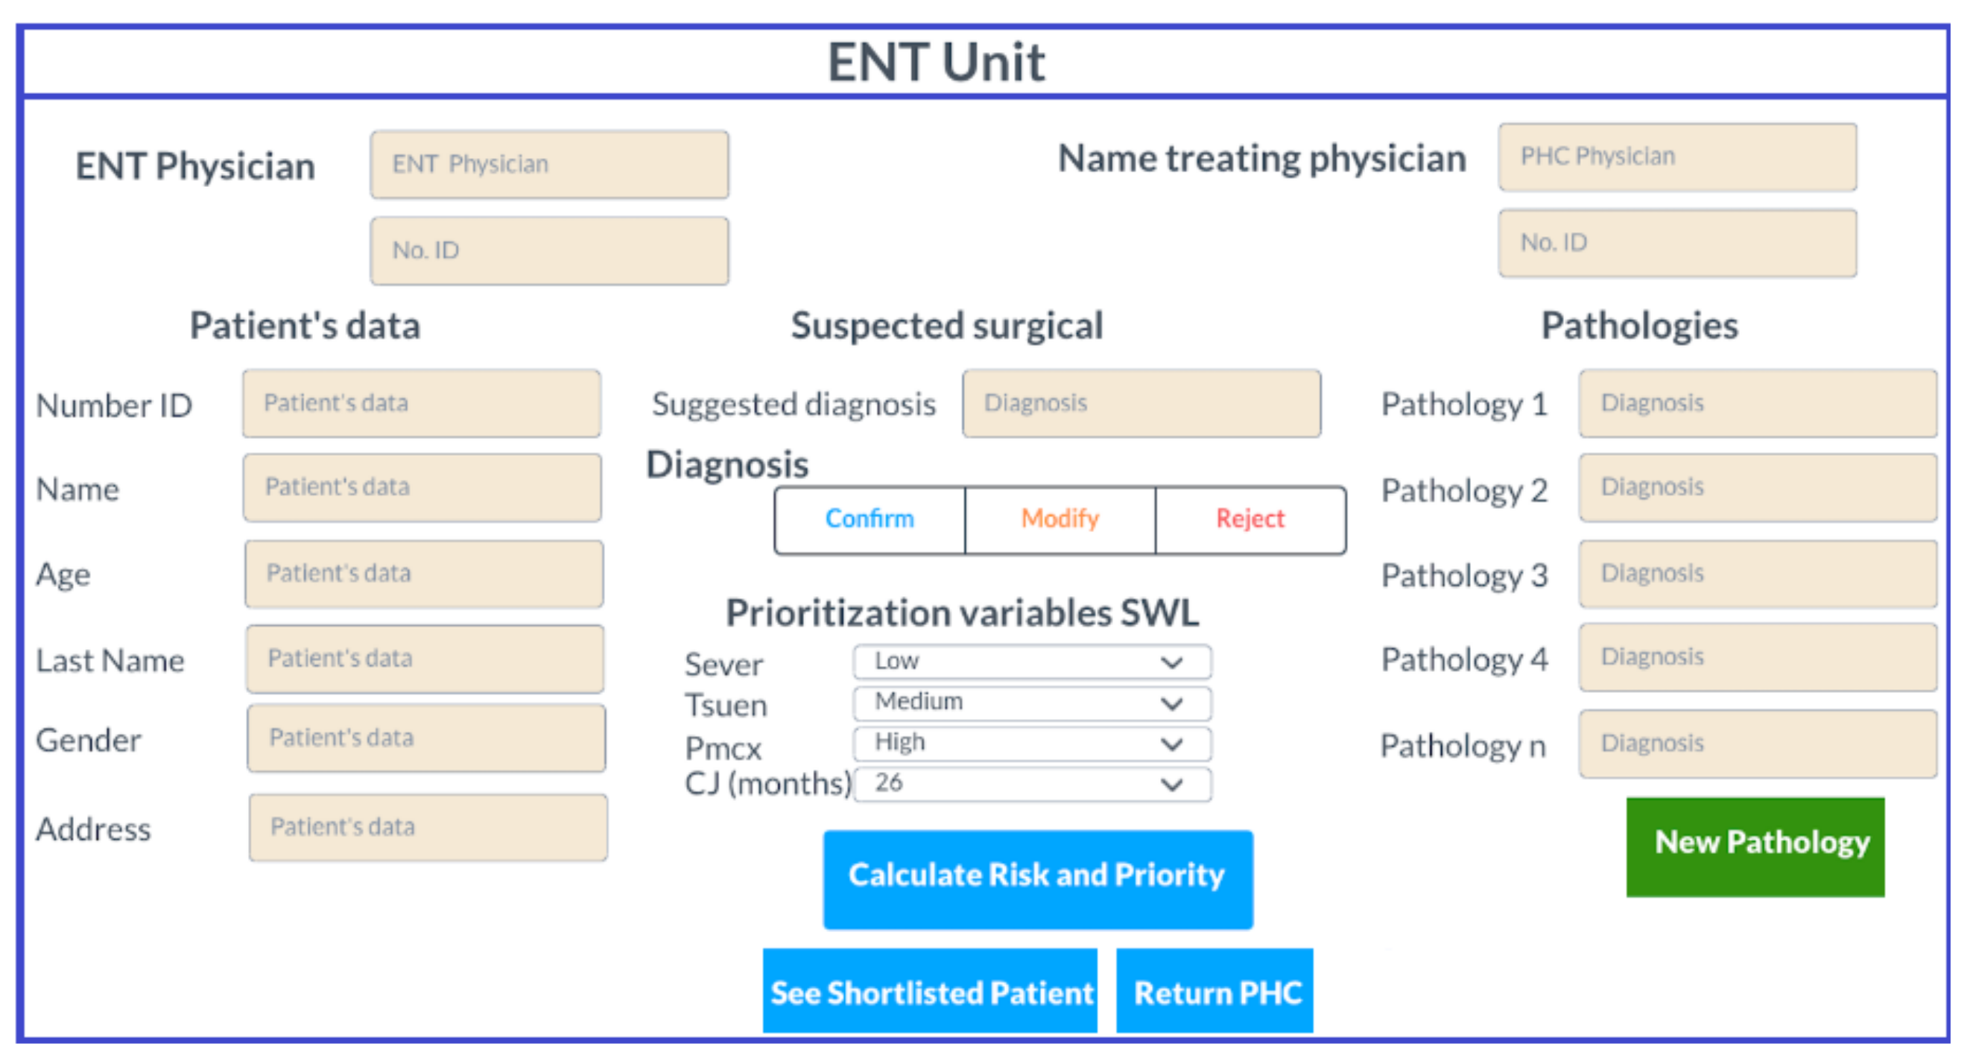Select Confirm in the Diagnosis options

click(x=870, y=519)
